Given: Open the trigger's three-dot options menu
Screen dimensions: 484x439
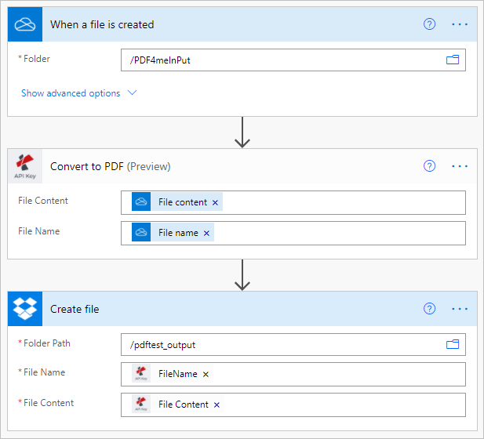Looking at the screenshot, I should click(460, 24).
